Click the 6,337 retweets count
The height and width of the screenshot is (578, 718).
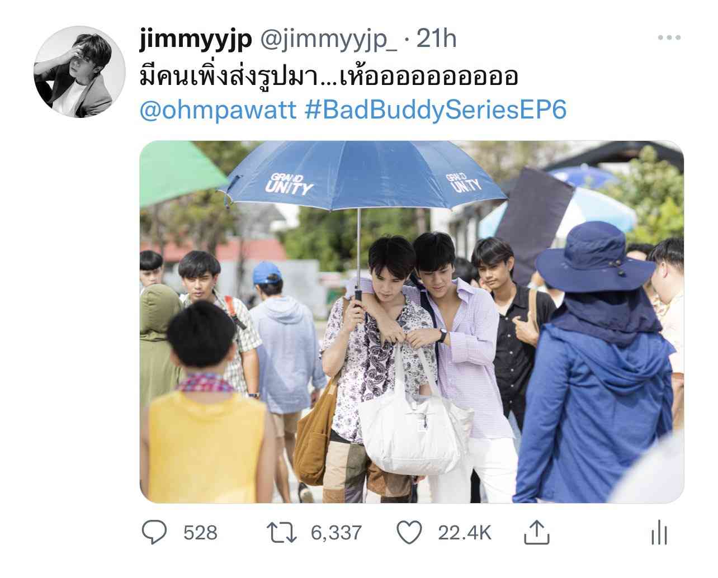coord(336,533)
